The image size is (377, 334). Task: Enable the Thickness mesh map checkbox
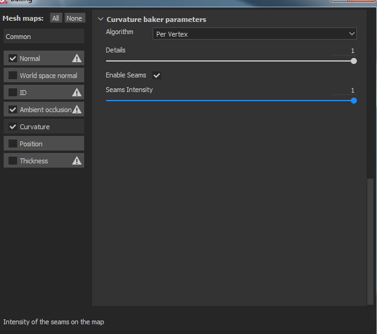(12, 160)
